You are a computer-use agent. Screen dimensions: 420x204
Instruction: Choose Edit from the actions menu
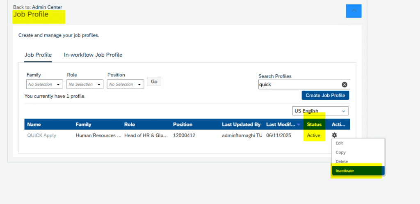tap(339, 143)
